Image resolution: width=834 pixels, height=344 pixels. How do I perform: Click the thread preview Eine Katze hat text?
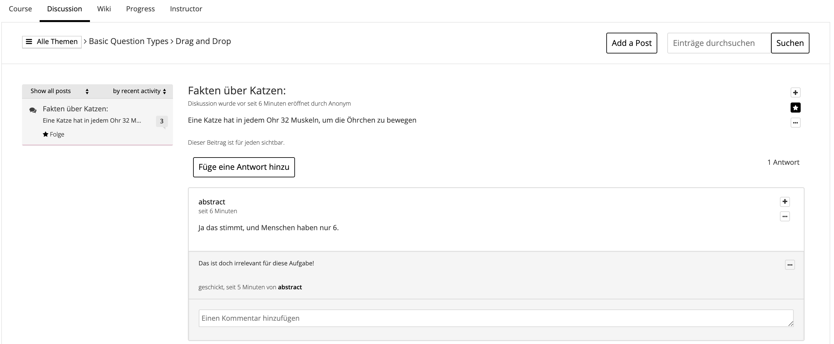click(92, 120)
